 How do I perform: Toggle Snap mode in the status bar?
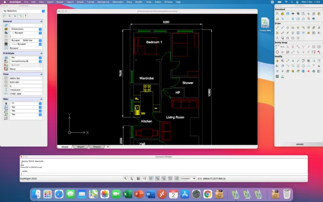tap(125, 178)
